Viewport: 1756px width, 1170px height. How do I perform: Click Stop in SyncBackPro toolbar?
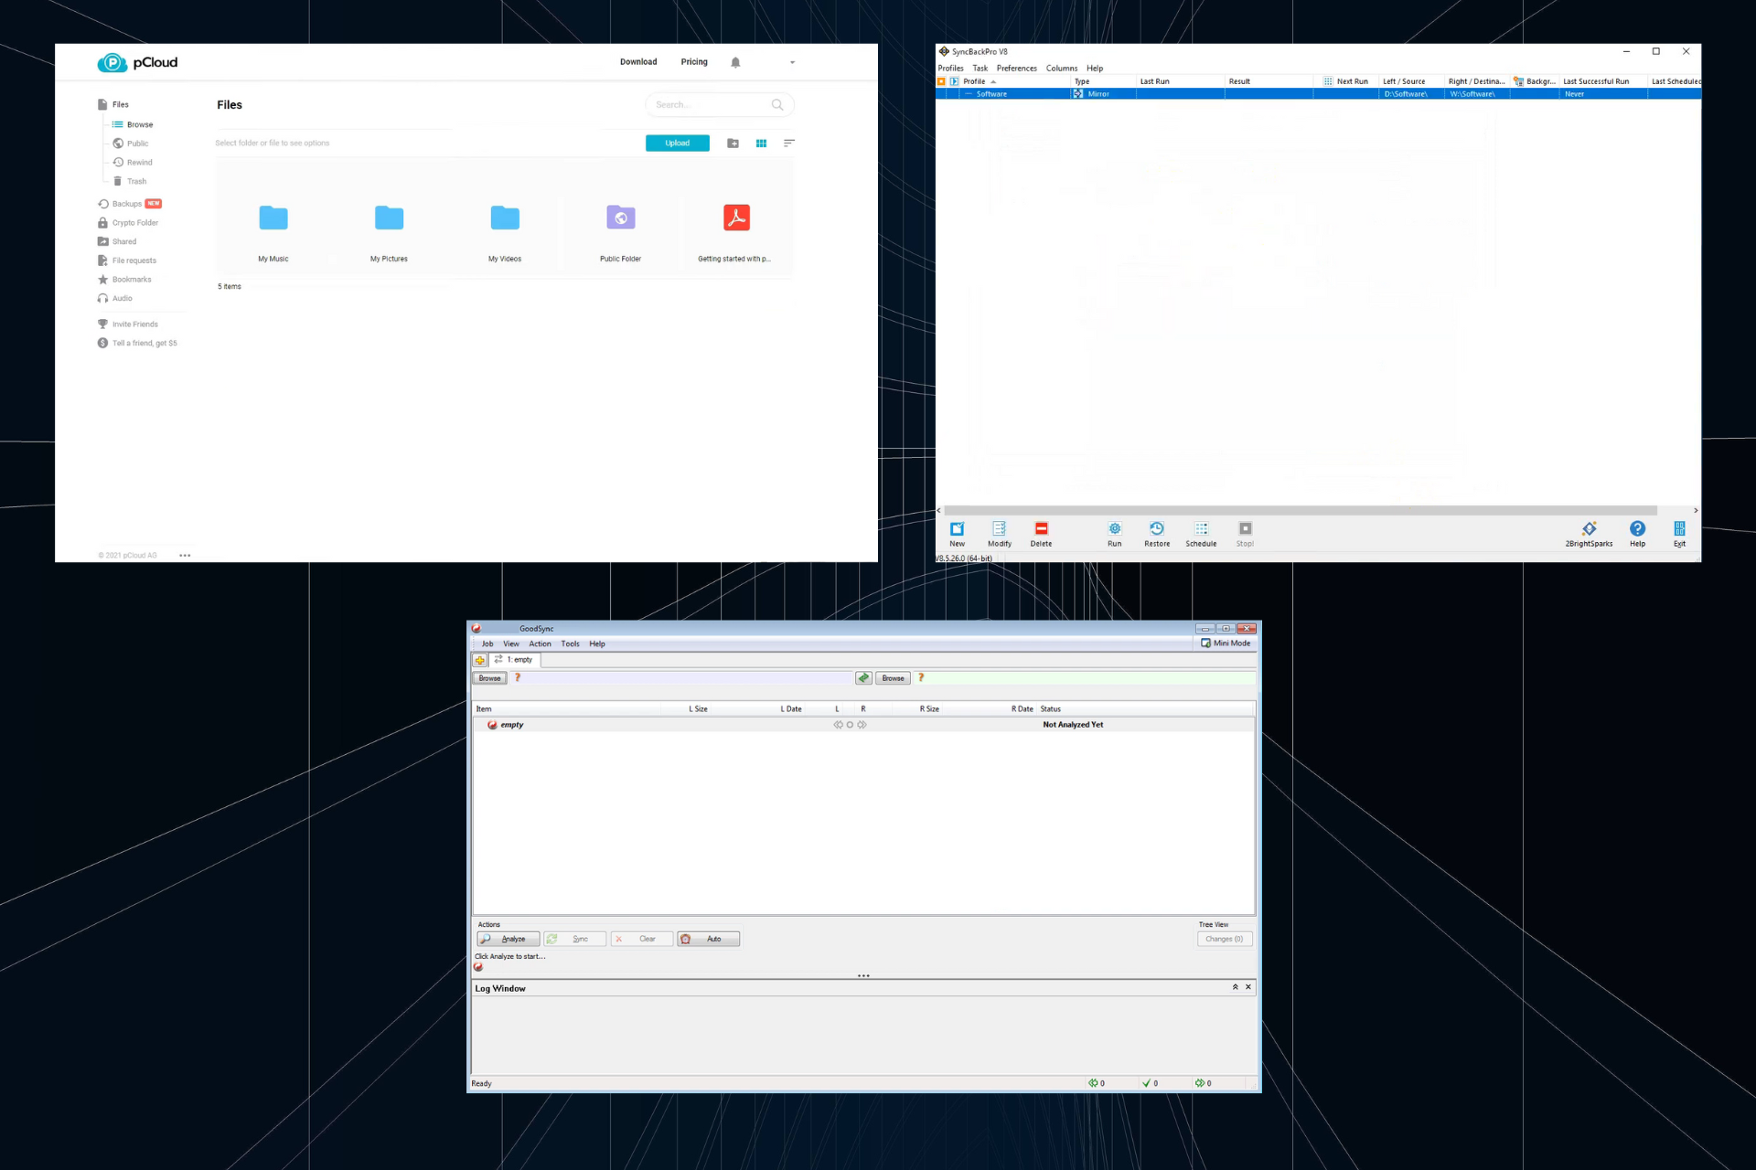[1246, 535]
